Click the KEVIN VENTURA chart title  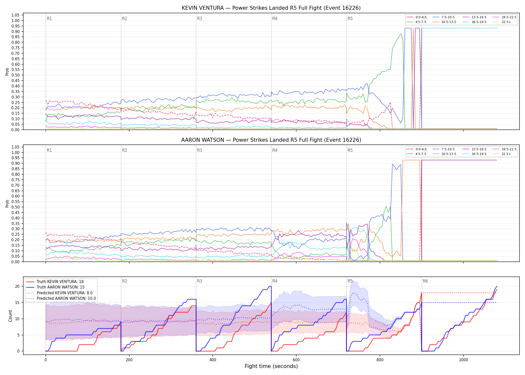pyautogui.click(x=271, y=8)
